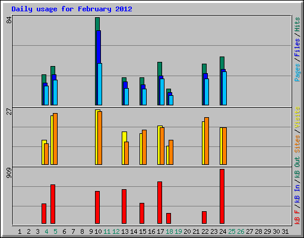Select the orange Sites bar for day 24
The image size is (304, 238).
(x=224, y=146)
